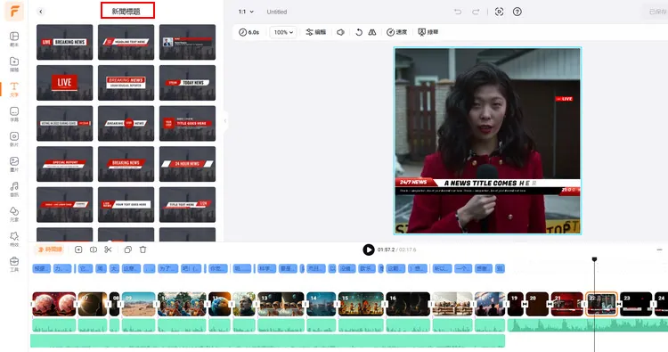Select the LIVE badge on preview canvas

[564, 99]
